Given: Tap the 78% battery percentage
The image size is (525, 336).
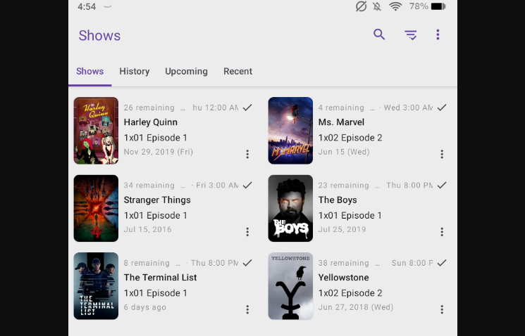Looking at the screenshot, I should tap(419, 6).
